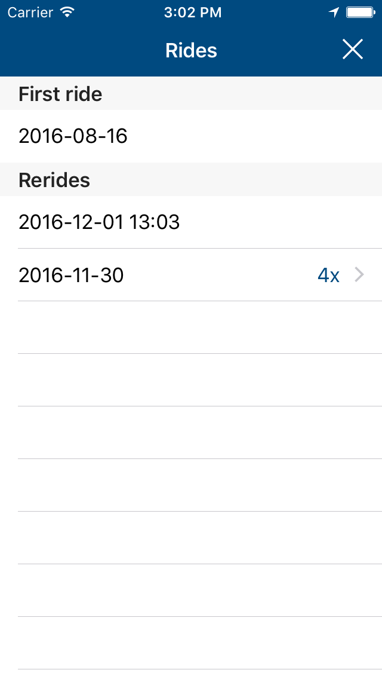Tap the chevron next to 4x
The image size is (382, 679).
(x=359, y=274)
